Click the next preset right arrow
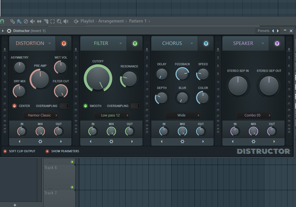296x207 pixels. 278,31
